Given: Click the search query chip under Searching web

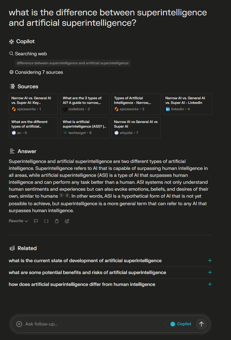Looking at the screenshot, I should tap(73, 63).
